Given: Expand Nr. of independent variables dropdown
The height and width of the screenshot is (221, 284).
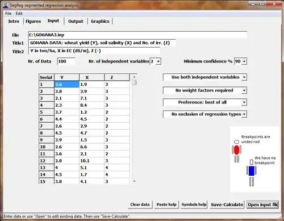Looking at the screenshot, I should click(x=158, y=61).
